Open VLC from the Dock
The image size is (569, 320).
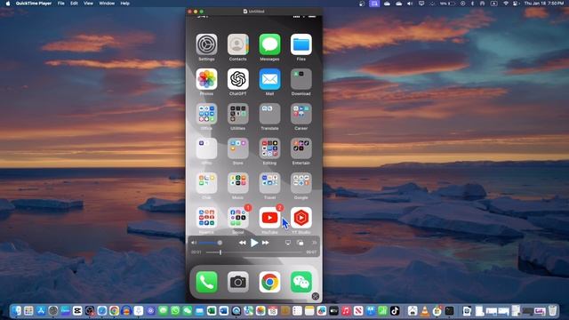coord(425,310)
